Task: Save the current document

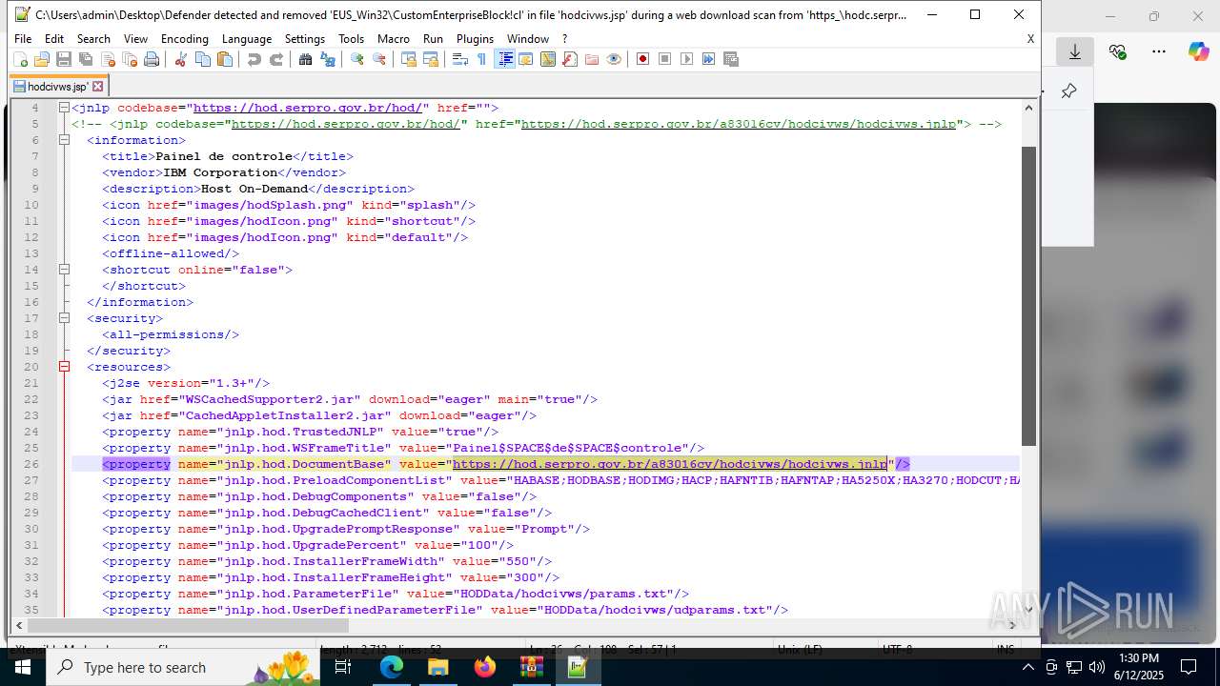Action: pos(64,59)
